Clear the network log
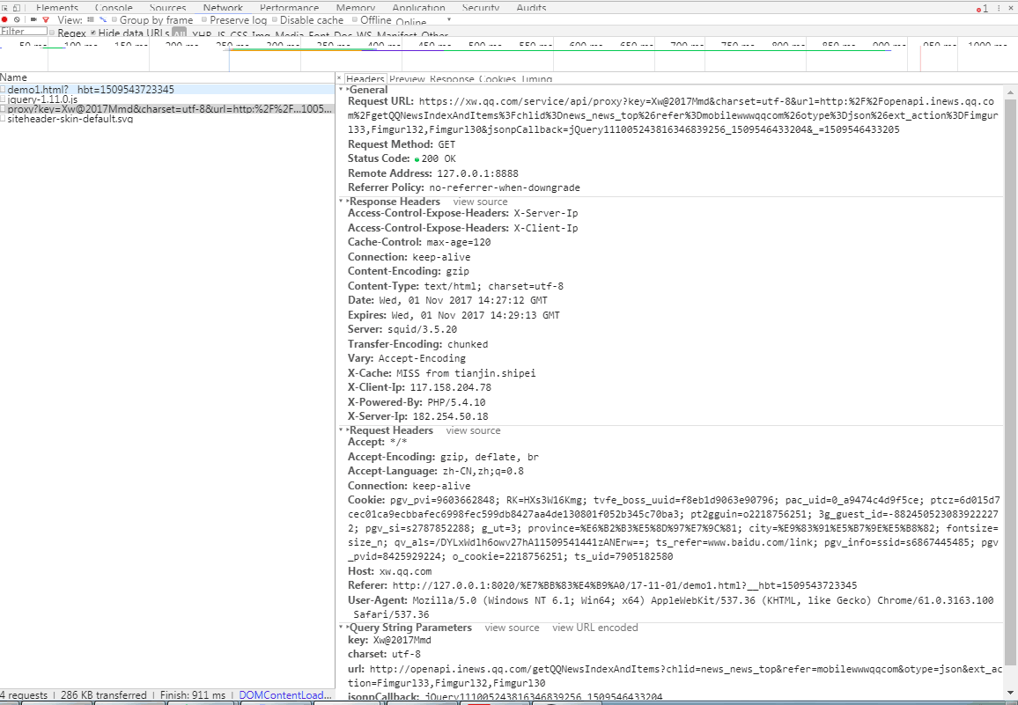1018x705 pixels. point(17,19)
